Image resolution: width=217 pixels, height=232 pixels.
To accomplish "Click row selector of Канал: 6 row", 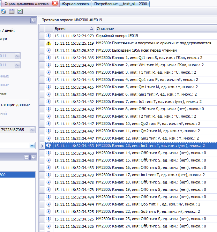I will point(42,95).
